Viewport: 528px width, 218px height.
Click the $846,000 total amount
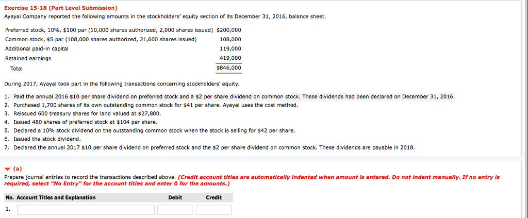(x=228, y=68)
